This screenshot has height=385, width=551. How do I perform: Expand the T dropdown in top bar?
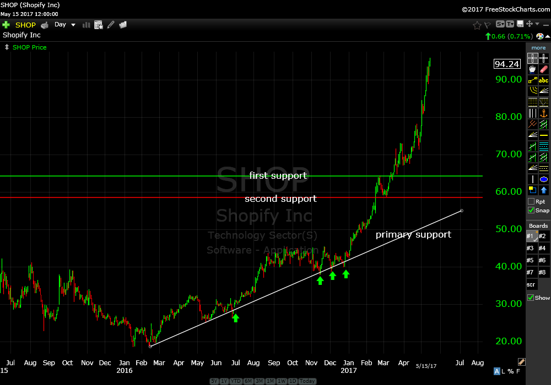(510, 24)
